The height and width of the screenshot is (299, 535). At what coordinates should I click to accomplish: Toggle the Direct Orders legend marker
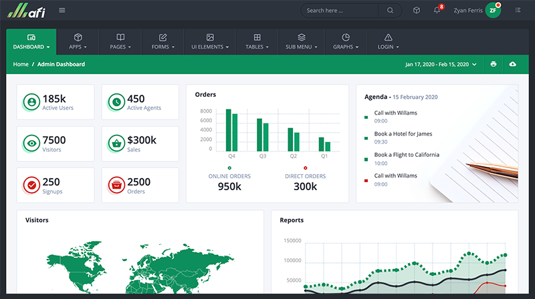click(x=305, y=168)
